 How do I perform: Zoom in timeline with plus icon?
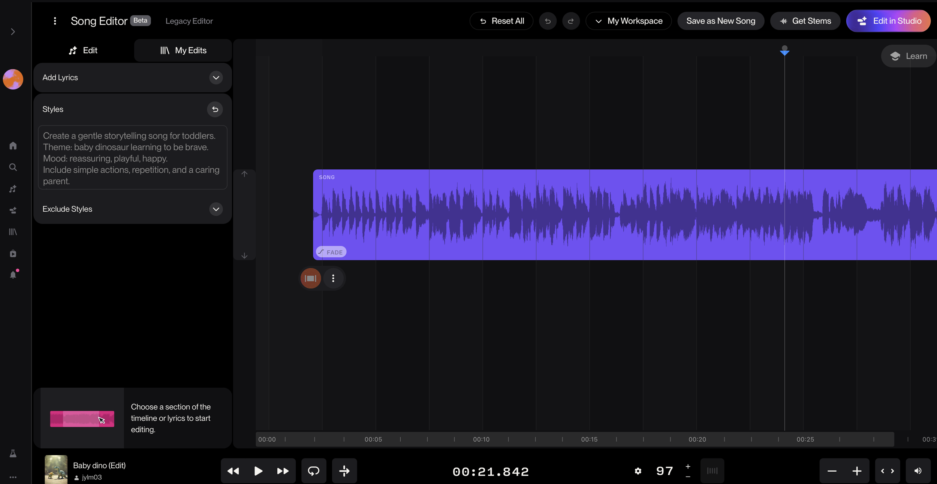pos(857,471)
